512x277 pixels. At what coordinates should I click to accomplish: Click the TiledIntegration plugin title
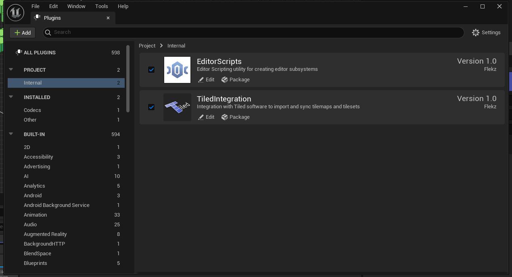tap(224, 99)
